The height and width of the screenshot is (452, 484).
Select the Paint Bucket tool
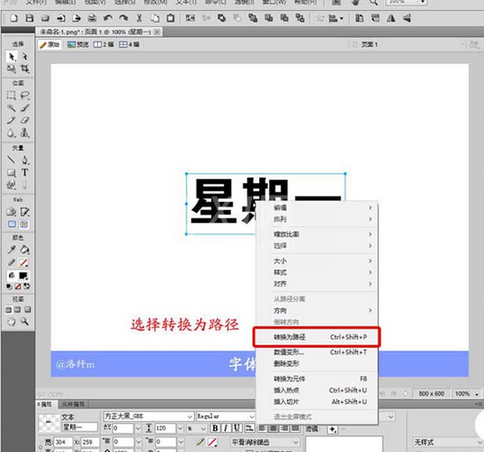click(x=24, y=249)
